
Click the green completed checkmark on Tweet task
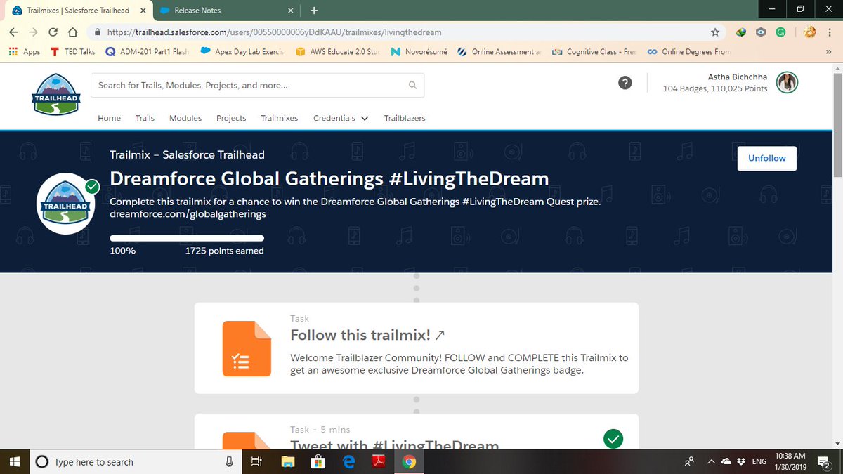coord(613,440)
